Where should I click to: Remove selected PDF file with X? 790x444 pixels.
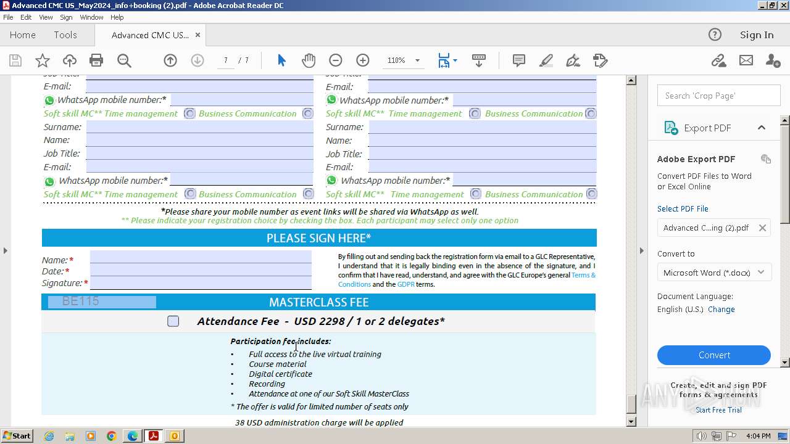[x=762, y=228]
